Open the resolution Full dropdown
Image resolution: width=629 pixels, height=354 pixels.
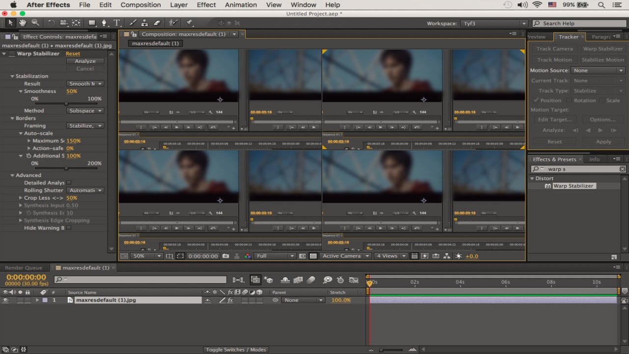(x=275, y=256)
